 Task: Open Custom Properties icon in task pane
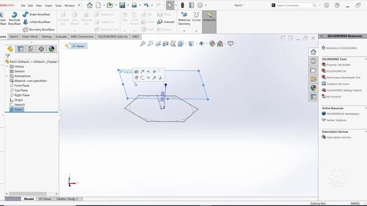point(313,97)
